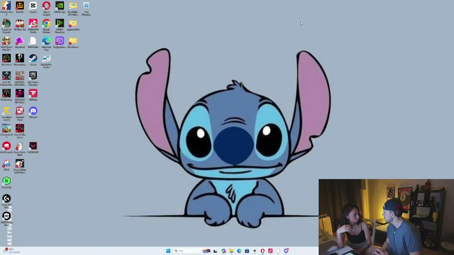Open Microsoft Edge from the taskbar
The image size is (454, 255).
(x=239, y=251)
